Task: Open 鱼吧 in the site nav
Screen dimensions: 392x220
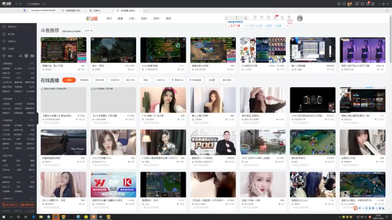Action: click(169, 19)
